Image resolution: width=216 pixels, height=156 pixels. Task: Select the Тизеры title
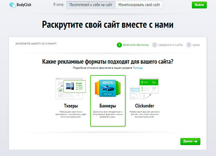(71, 106)
